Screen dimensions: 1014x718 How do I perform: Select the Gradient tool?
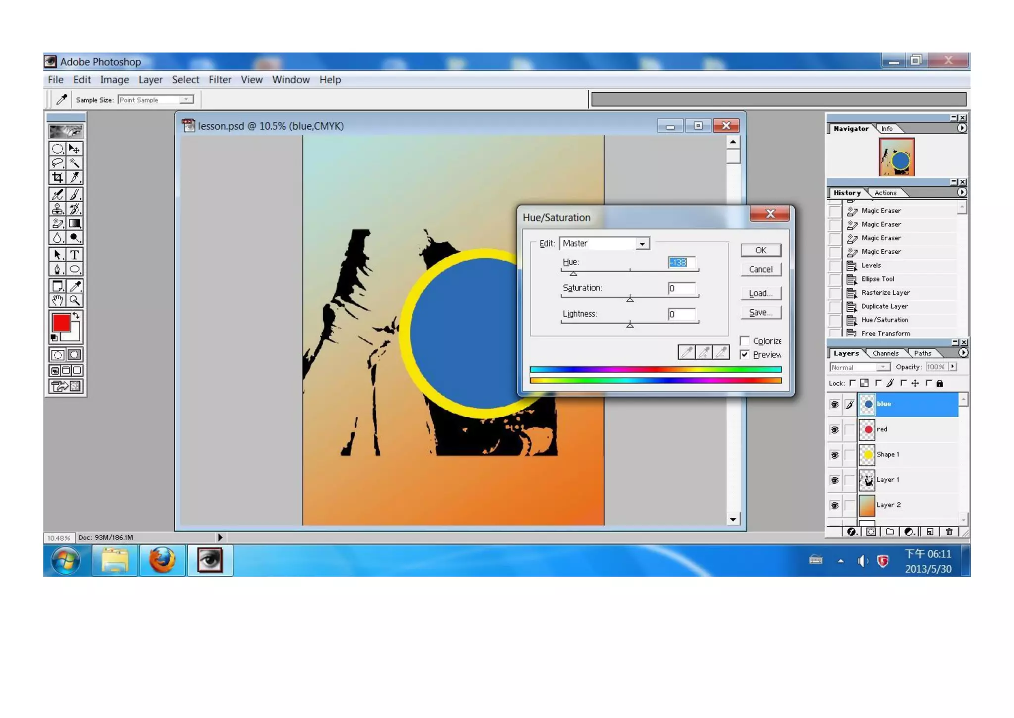coord(74,223)
